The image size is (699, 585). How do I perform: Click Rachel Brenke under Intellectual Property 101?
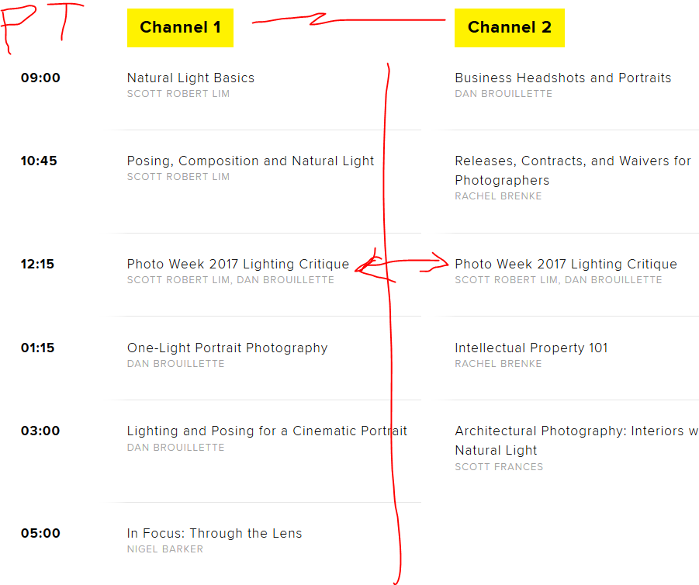(x=498, y=364)
